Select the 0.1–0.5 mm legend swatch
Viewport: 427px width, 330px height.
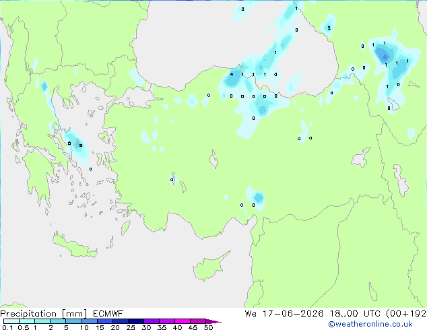point(11,321)
